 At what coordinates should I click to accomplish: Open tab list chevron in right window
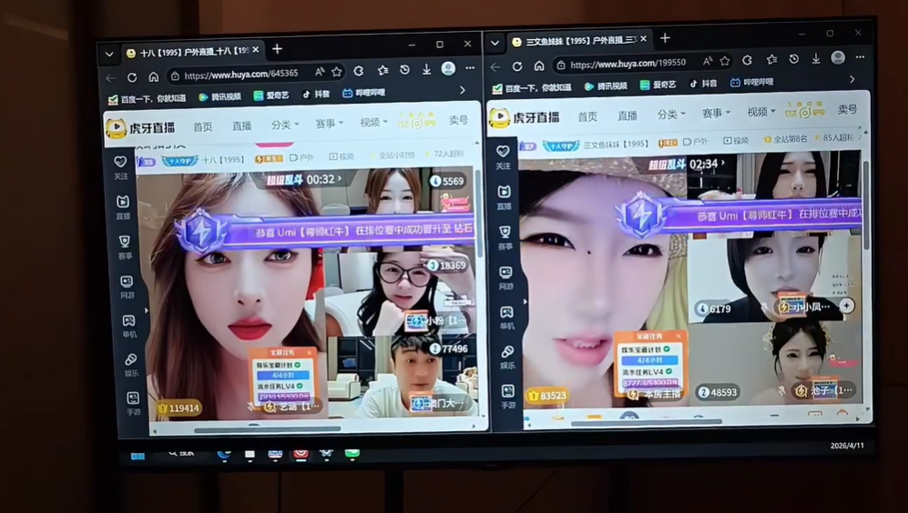point(495,43)
